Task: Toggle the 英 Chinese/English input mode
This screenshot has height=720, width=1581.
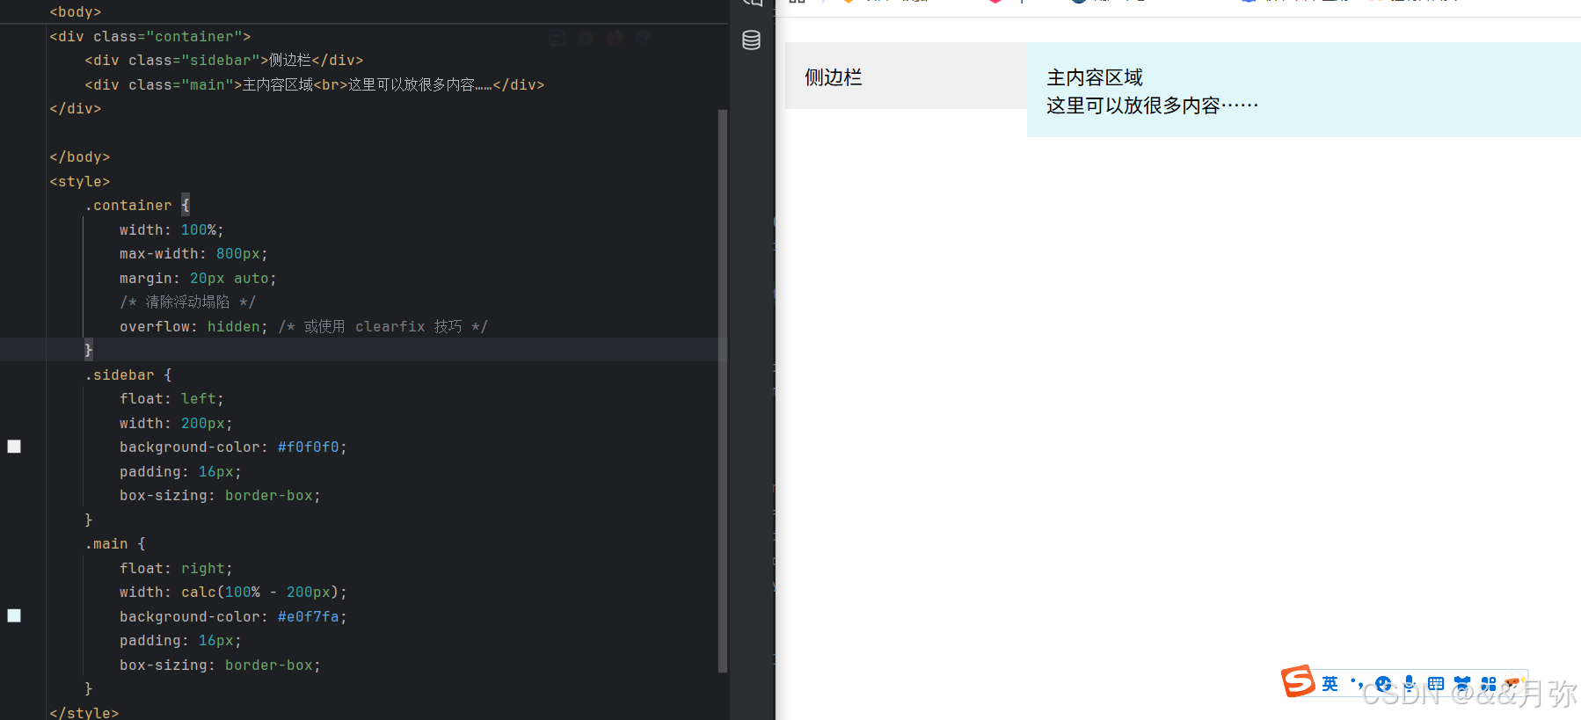Action: coord(1330,684)
